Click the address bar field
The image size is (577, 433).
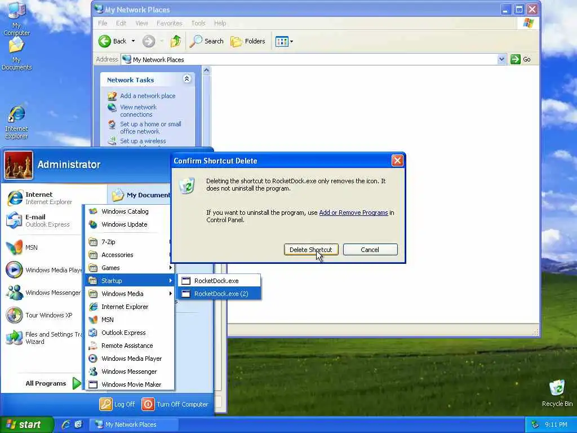[x=313, y=59]
